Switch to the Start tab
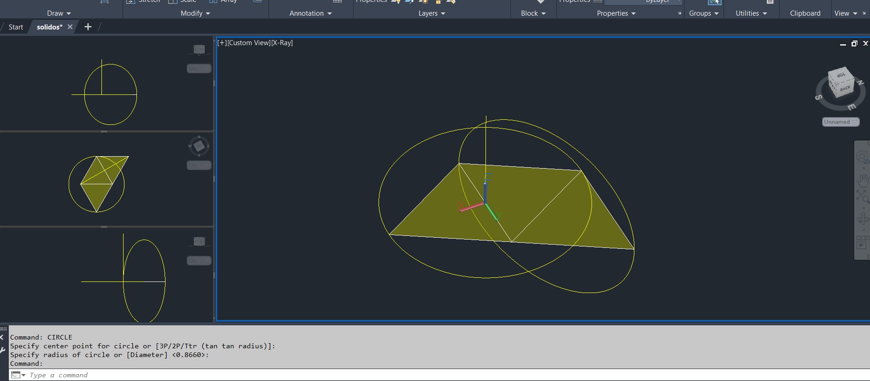Viewport: 870px width, 381px height. (16, 27)
